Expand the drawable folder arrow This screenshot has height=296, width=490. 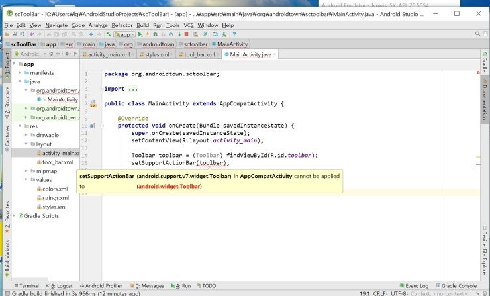(x=26, y=135)
